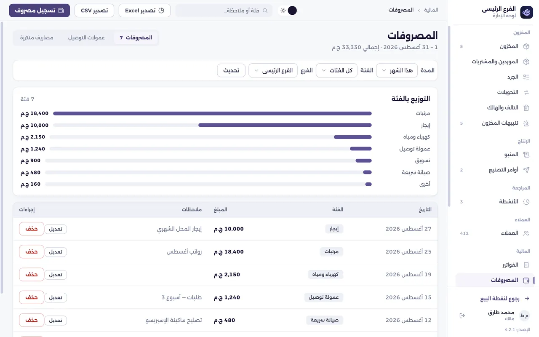Click the 18,400 ج.م amount in table row

point(229,252)
